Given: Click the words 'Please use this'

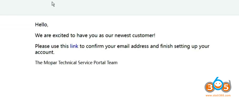Looking at the screenshot, I should [x=52, y=46].
